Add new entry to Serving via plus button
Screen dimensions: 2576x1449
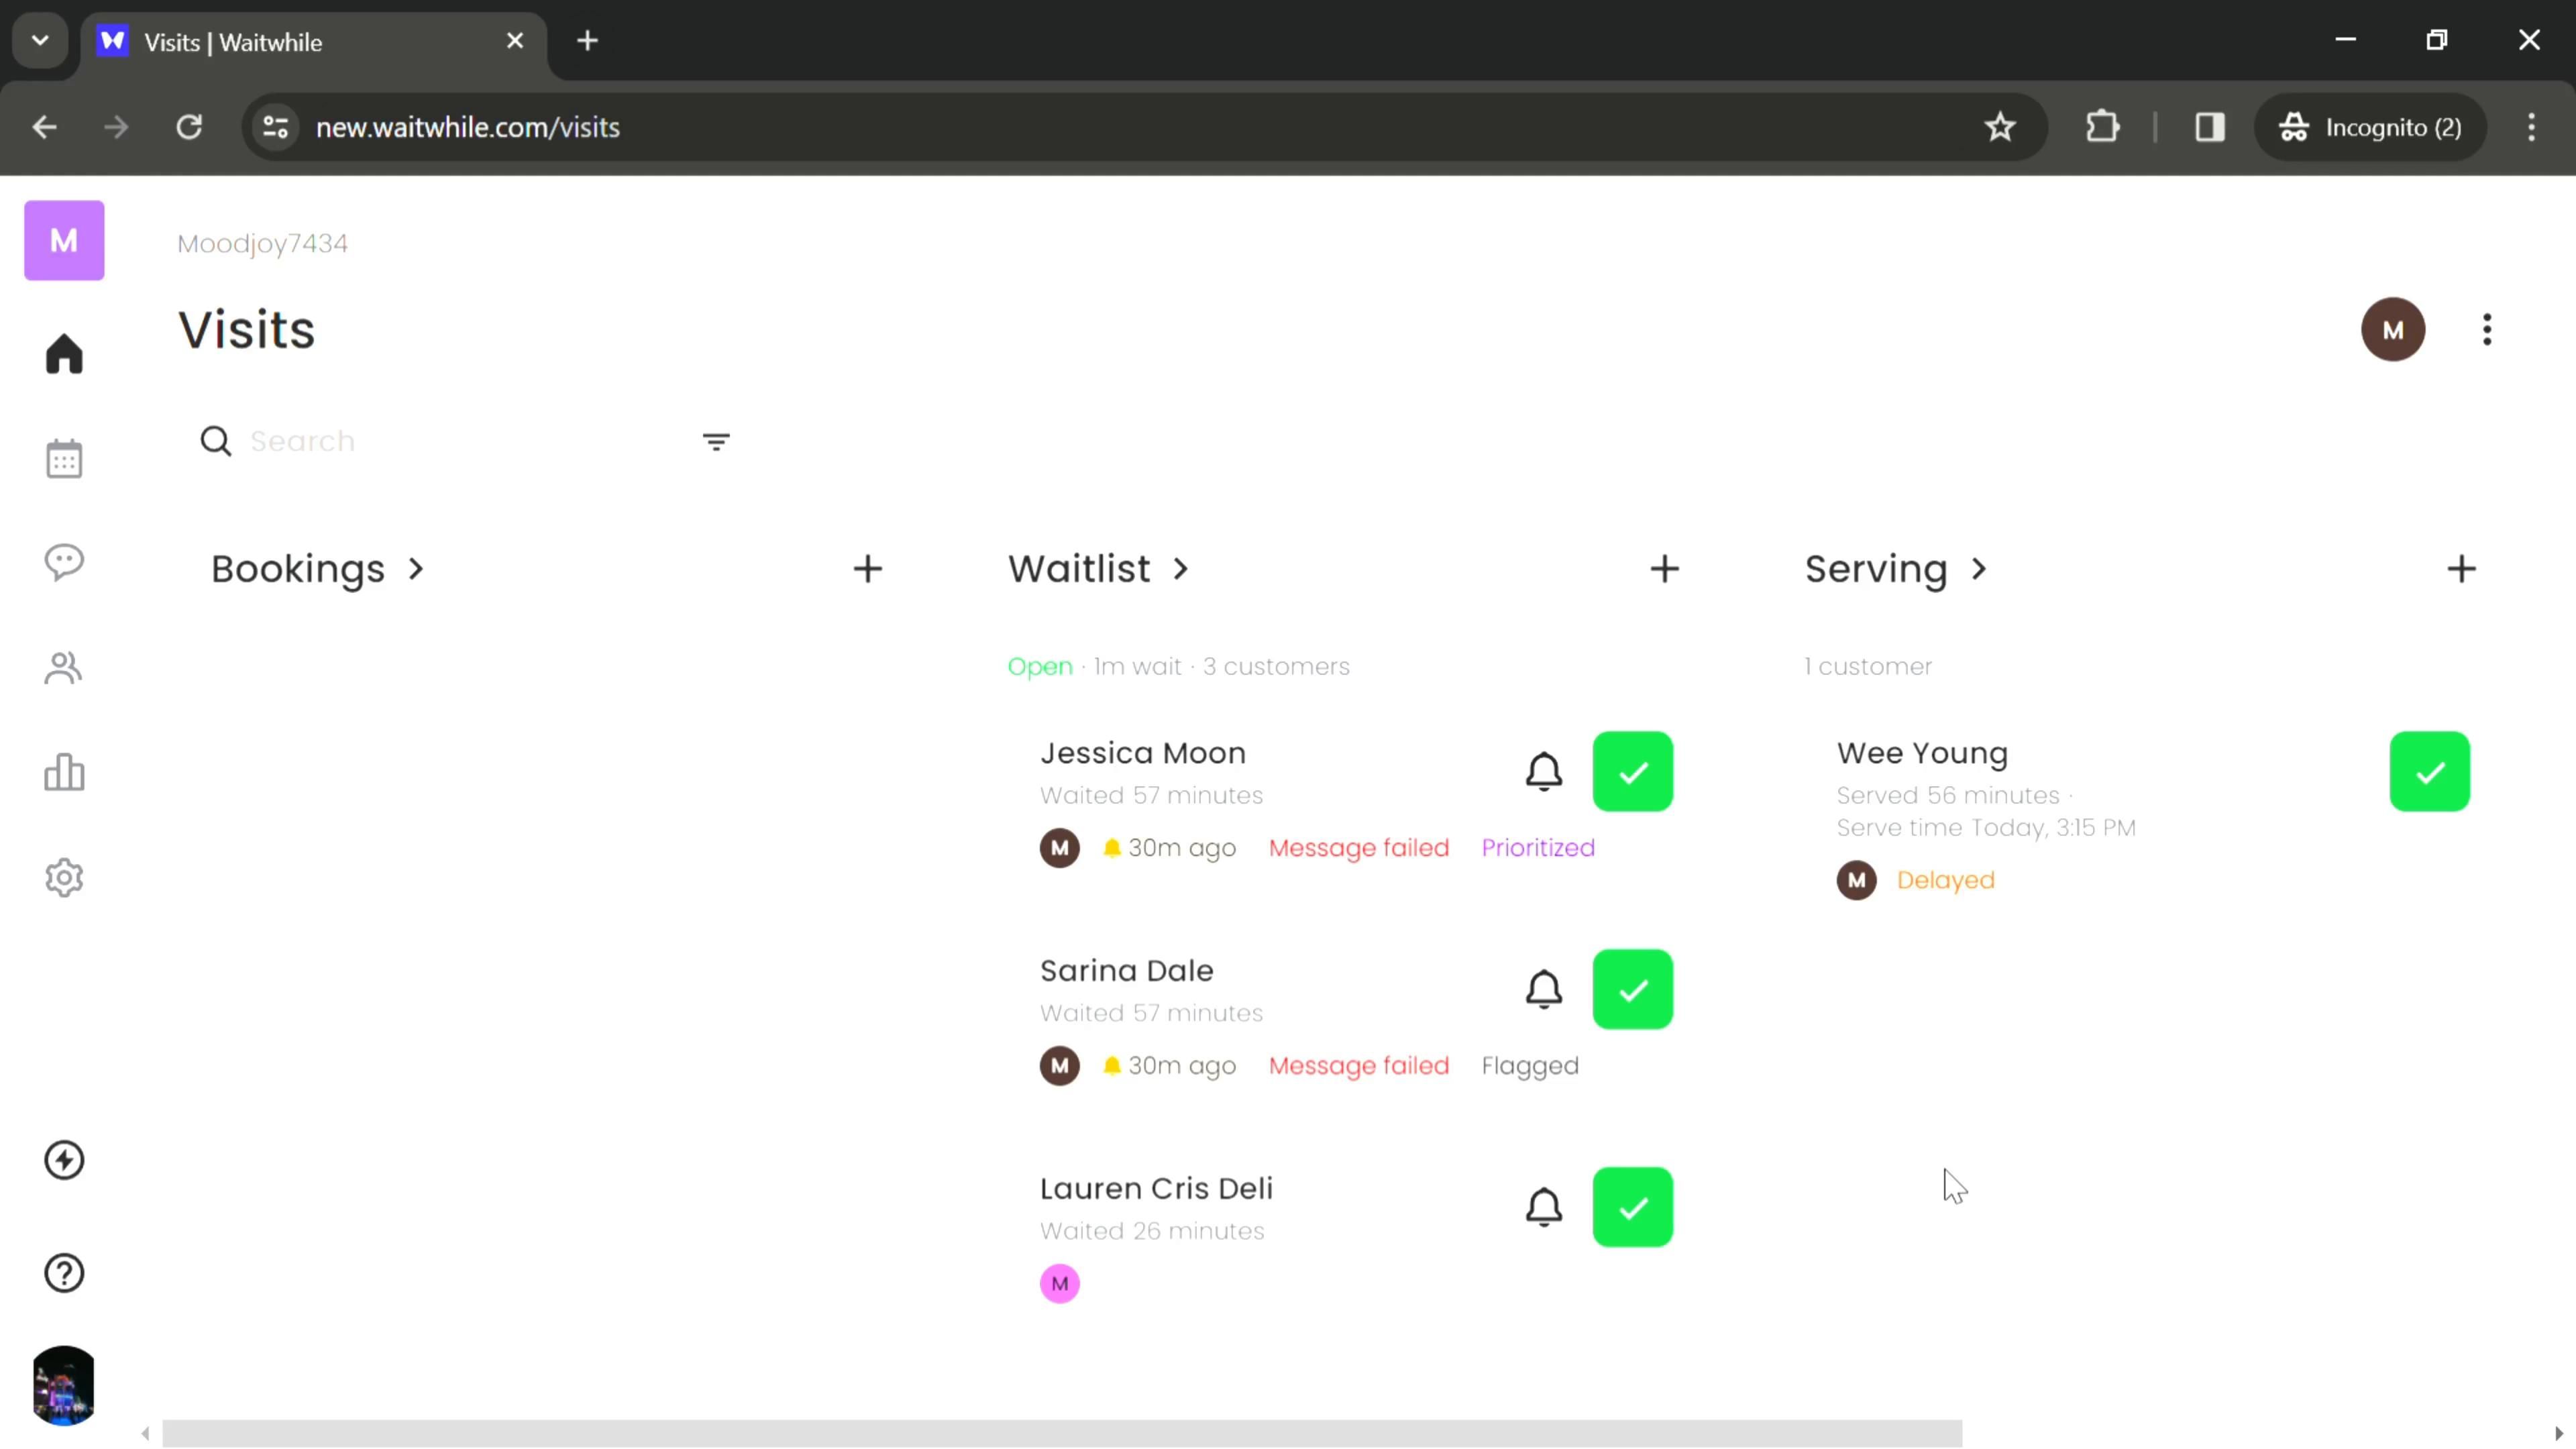point(2461,570)
